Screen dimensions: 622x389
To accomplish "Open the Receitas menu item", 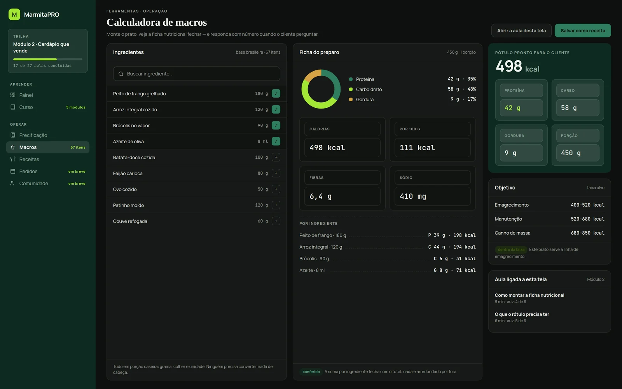I will pos(48,159).
